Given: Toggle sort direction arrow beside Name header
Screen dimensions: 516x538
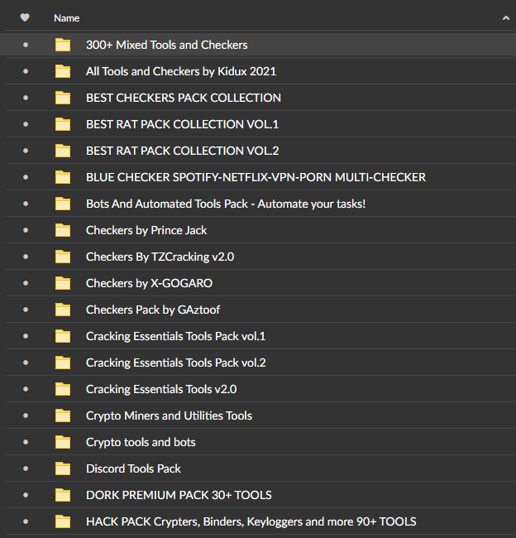Looking at the screenshot, I should (506, 18).
